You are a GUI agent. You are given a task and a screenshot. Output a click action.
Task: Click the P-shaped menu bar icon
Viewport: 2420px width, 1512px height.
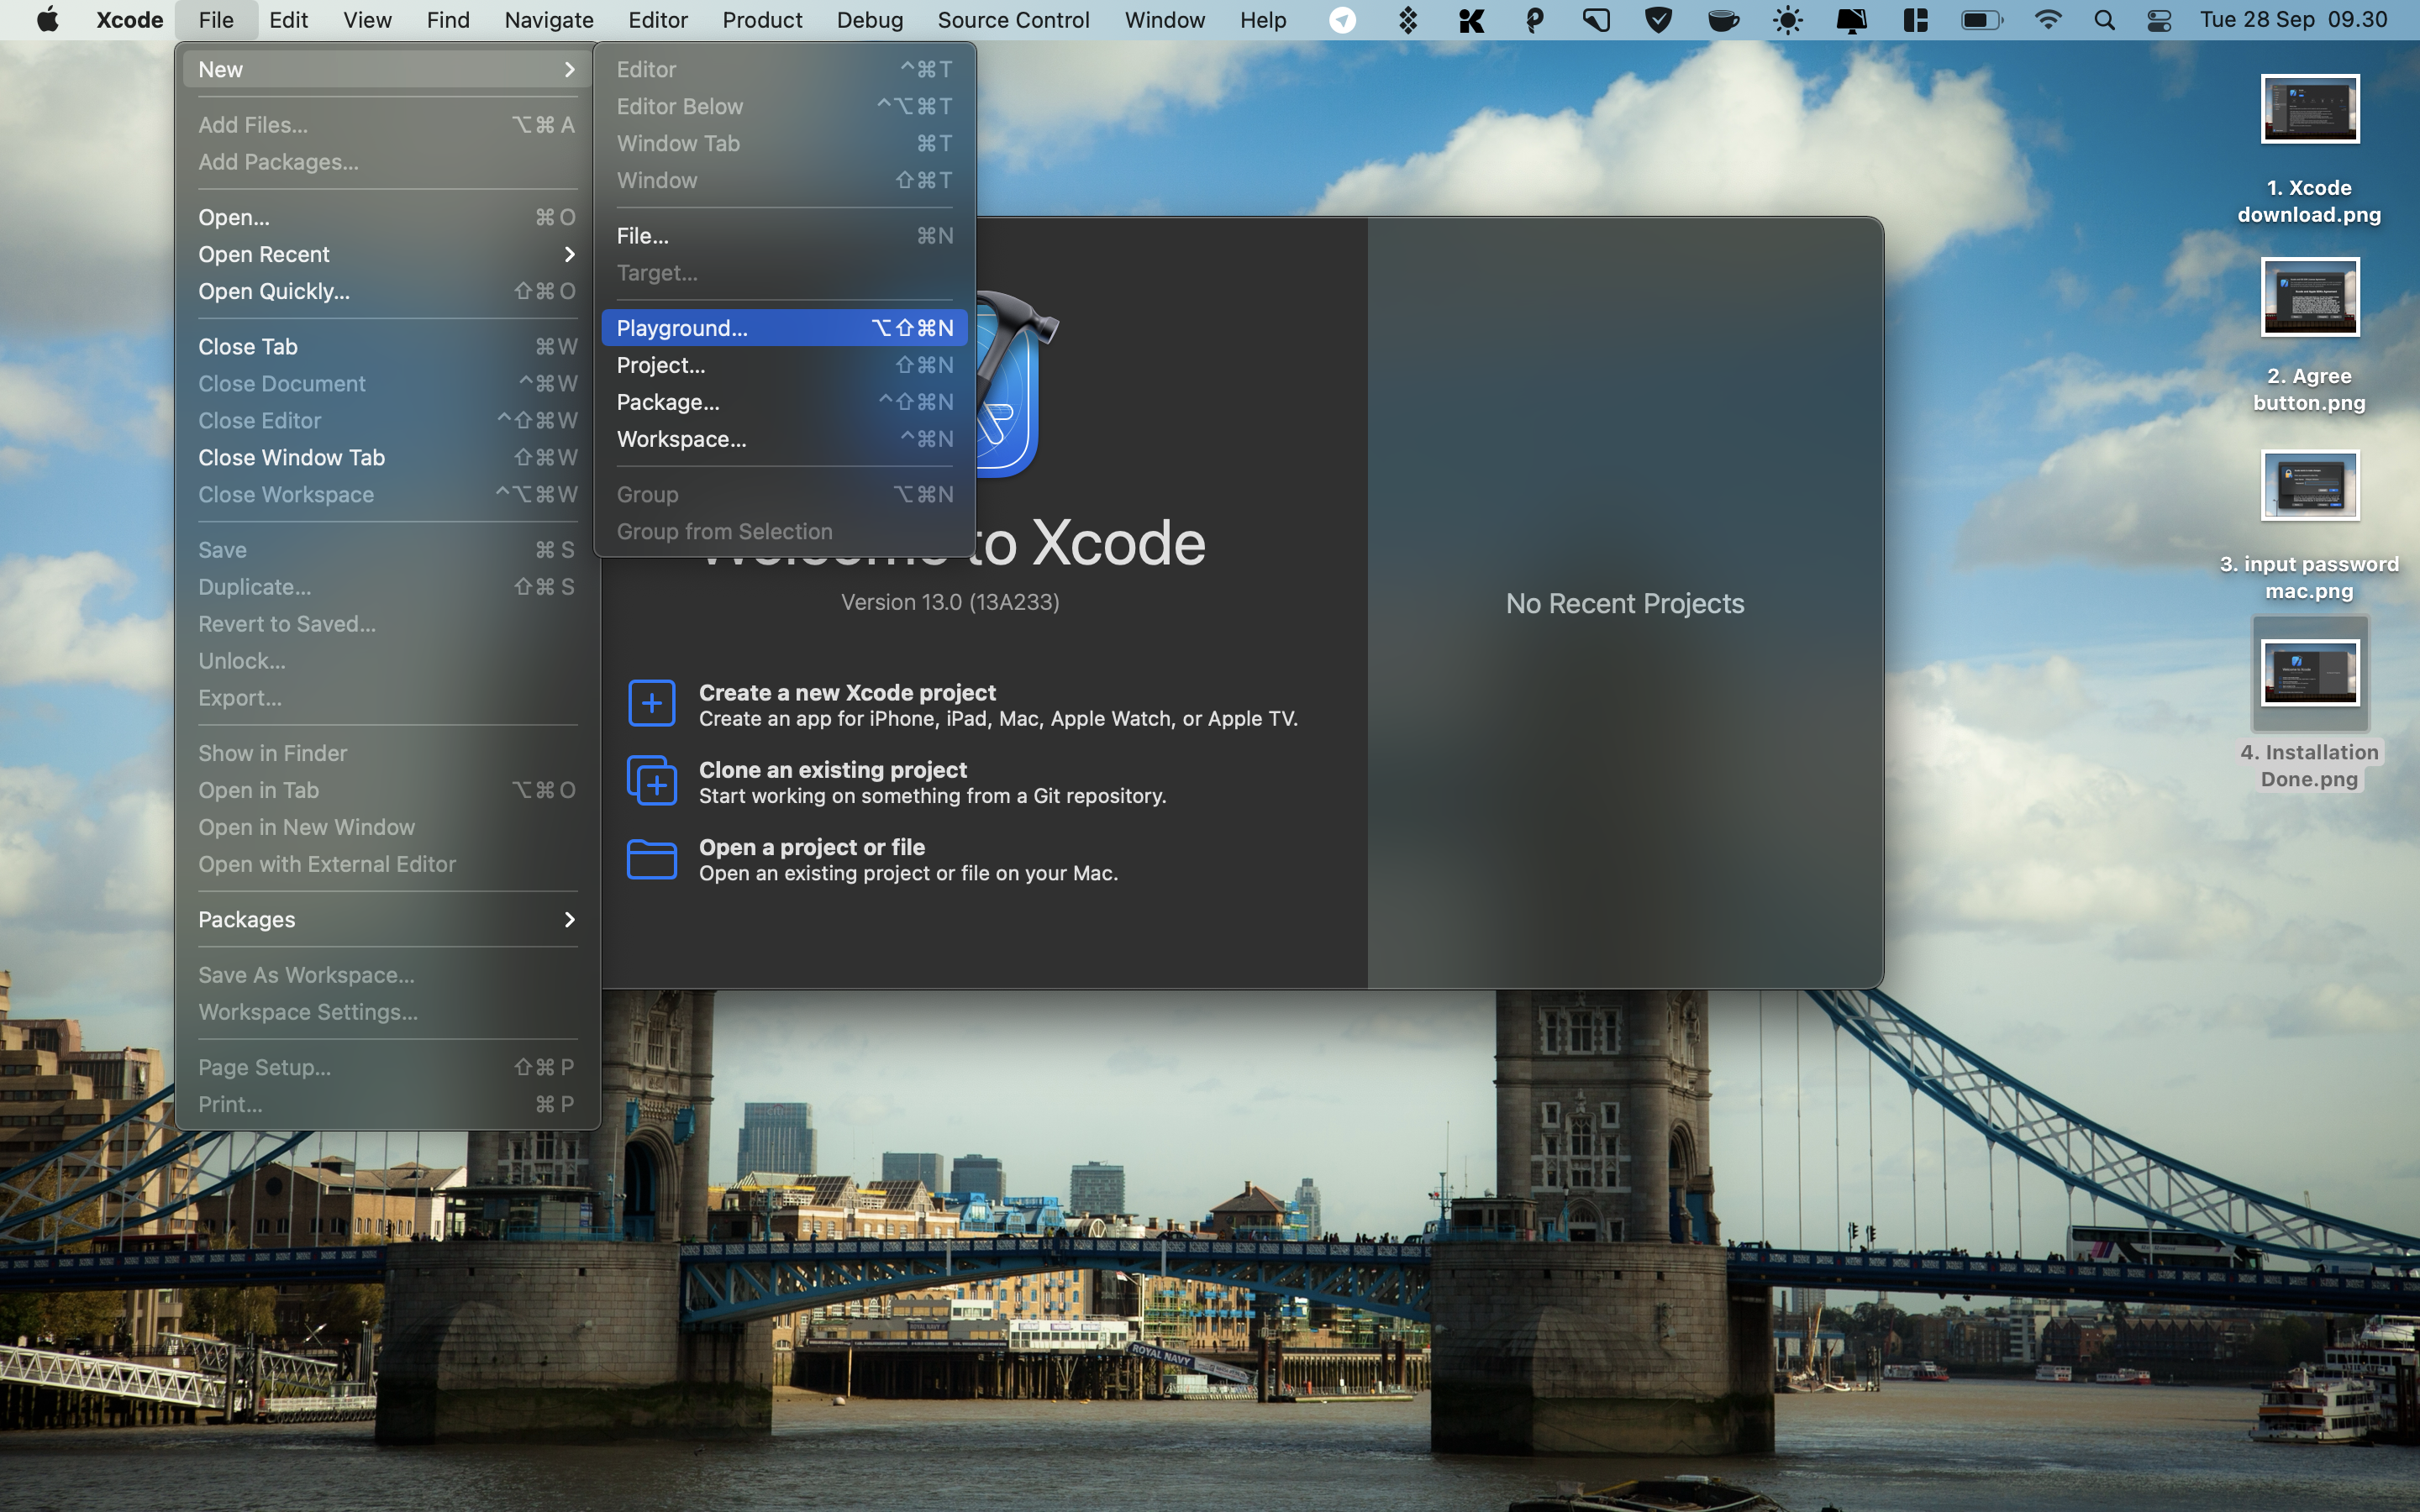pos(1534,20)
